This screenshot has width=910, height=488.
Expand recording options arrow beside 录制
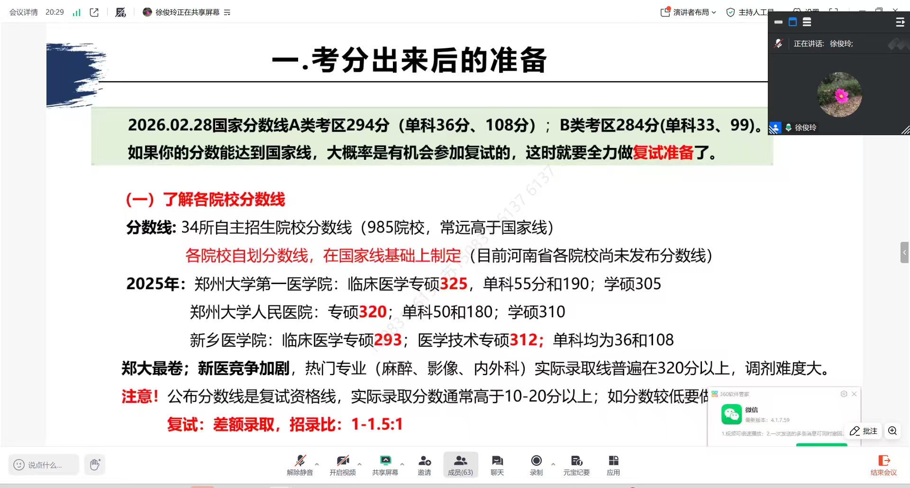553,464
